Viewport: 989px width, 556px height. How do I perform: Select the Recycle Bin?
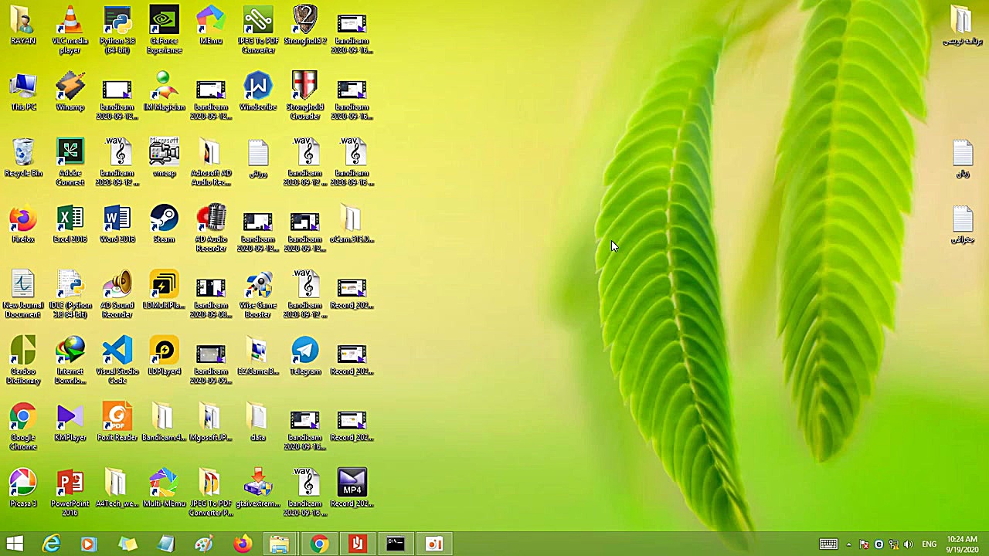tap(23, 158)
